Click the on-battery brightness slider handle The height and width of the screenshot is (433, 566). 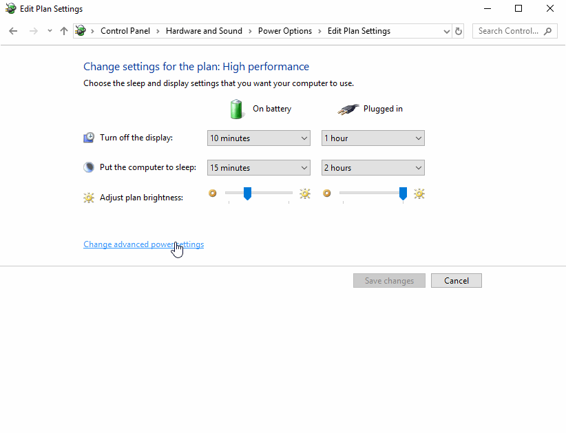pos(247,193)
